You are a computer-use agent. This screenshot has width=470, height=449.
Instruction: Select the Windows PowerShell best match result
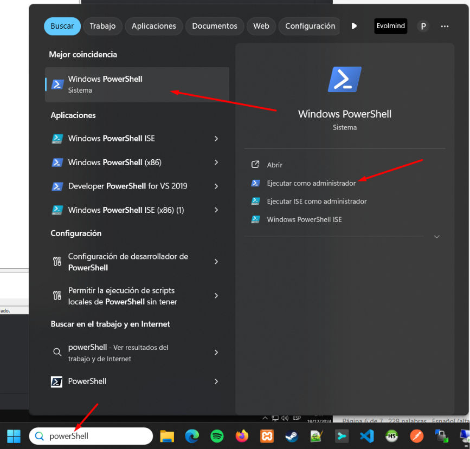[x=137, y=84]
